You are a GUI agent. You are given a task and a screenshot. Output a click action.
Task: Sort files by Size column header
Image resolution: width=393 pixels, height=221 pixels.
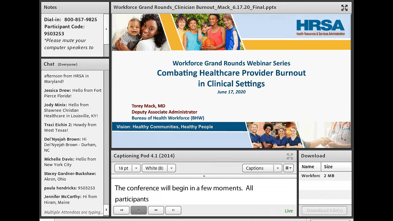336,167
